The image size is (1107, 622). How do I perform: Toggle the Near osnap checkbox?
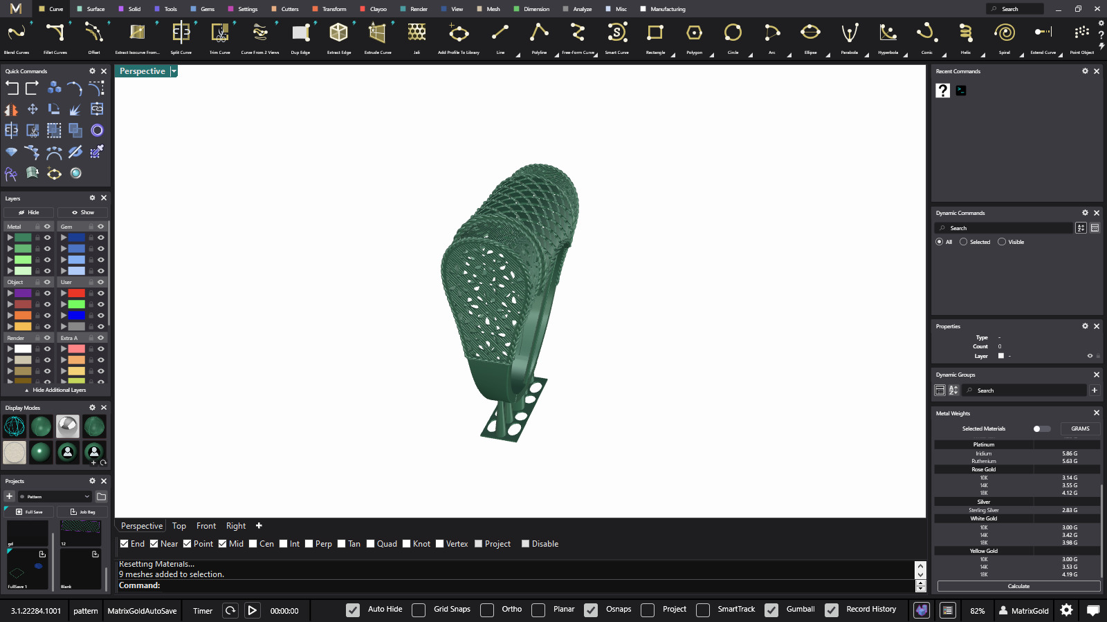154,544
